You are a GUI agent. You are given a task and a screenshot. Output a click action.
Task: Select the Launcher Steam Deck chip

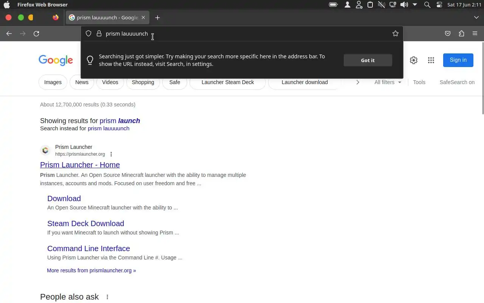(228, 82)
